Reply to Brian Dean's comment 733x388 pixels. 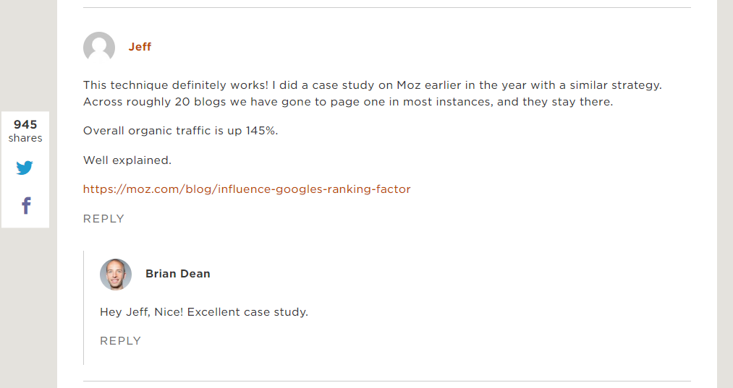pyautogui.click(x=120, y=341)
